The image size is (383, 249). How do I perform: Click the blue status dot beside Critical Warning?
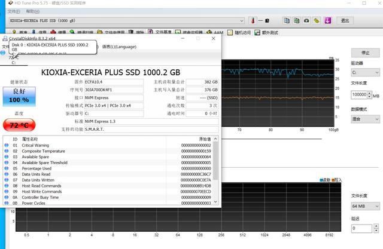[x=7, y=145]
